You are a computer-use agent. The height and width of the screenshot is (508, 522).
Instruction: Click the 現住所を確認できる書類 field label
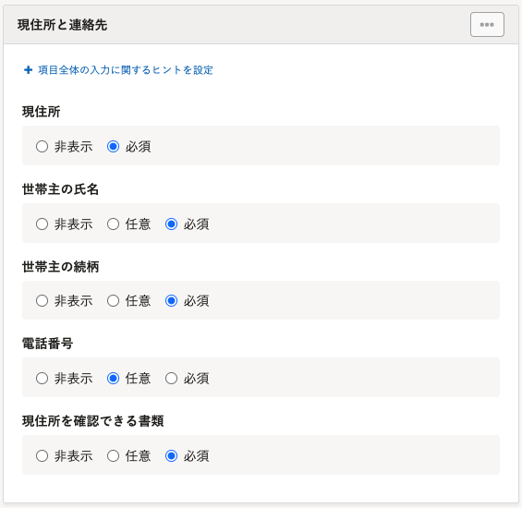click(x=93, y=421)
